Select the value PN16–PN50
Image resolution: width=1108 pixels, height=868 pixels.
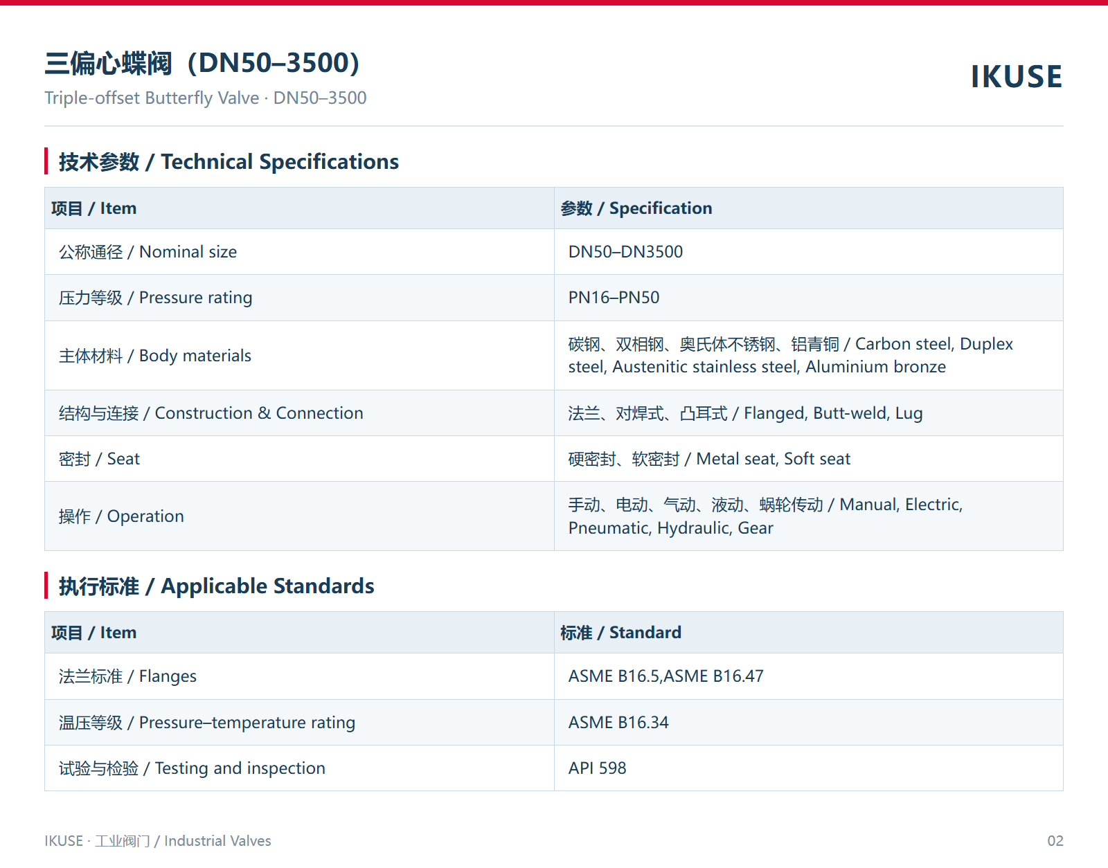tap(614, 298)
